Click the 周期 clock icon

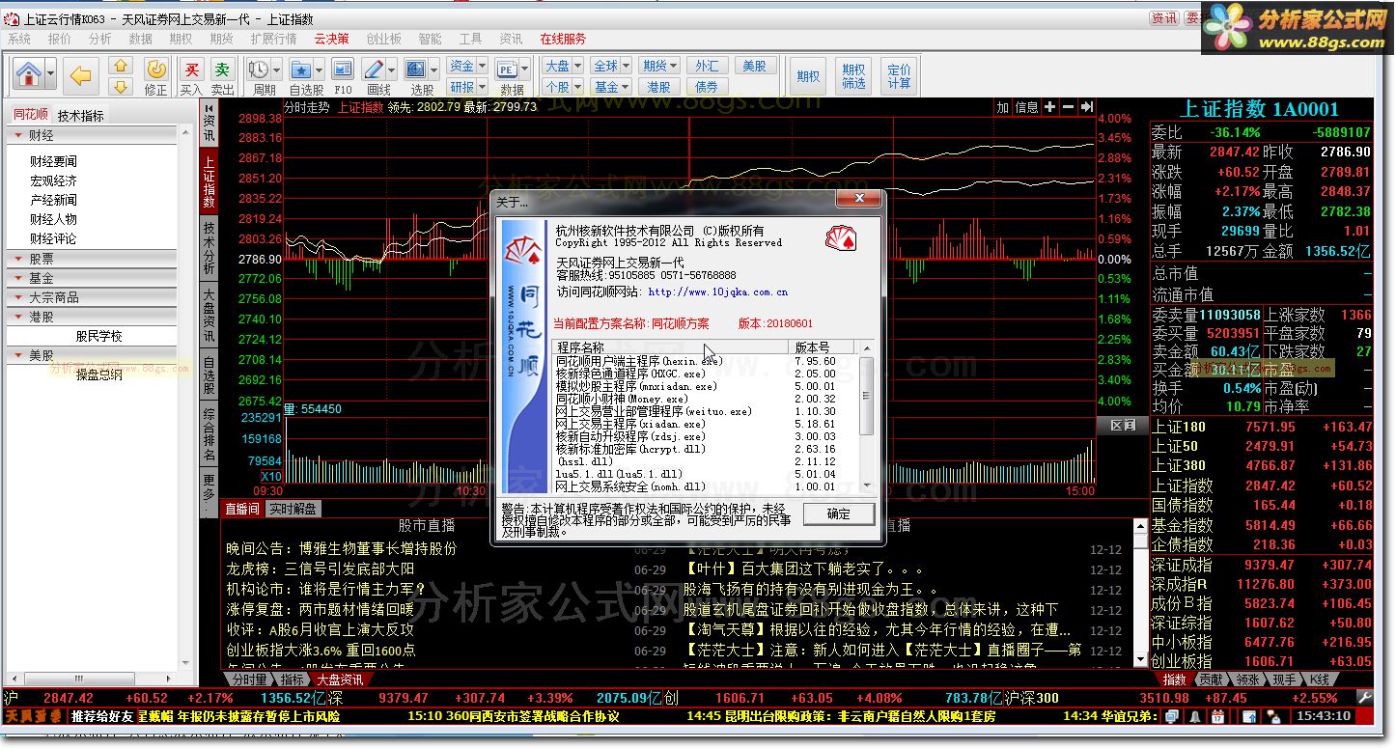pos(259,69)
